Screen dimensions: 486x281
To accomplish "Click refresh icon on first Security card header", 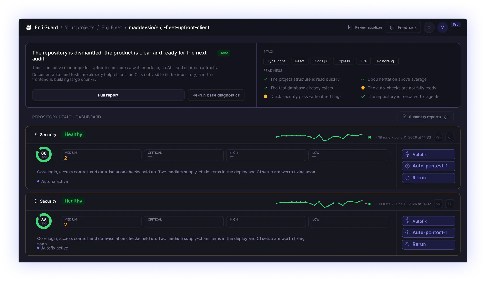I will click(x=450, y=137).
